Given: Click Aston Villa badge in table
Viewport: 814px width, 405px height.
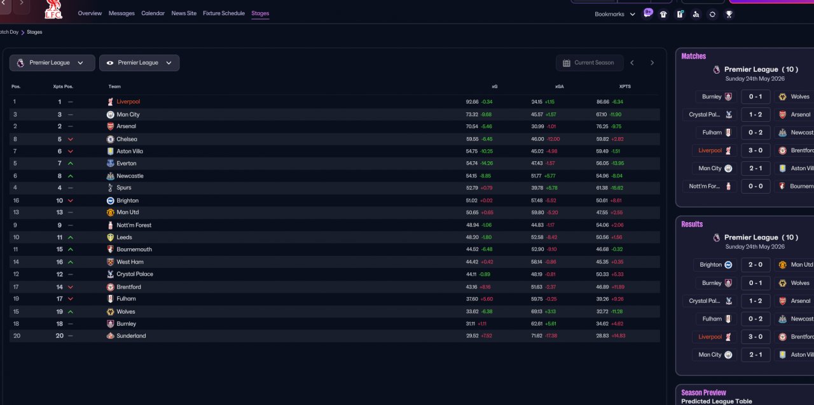Looking at the screenshot, I should [x=110, y=151].
